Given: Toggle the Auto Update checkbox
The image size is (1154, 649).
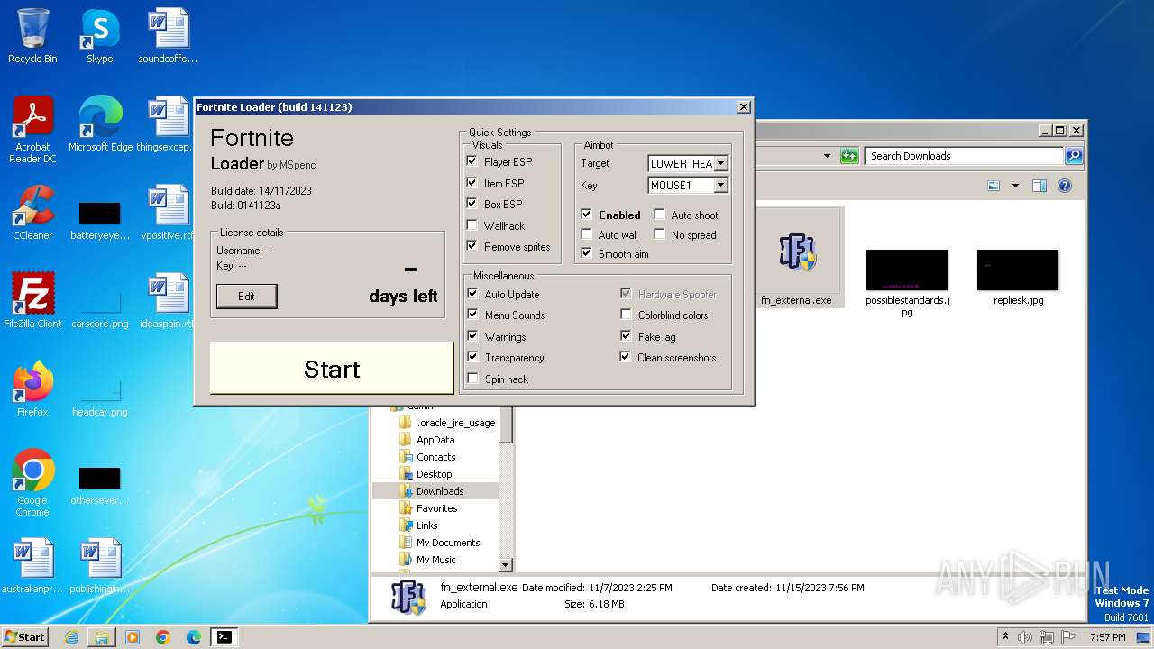Looking at the screenshot, I should click(x=472, y=294).
